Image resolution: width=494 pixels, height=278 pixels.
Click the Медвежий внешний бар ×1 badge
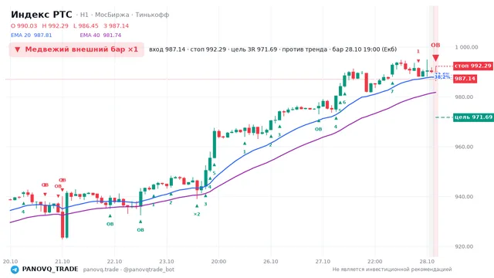click(76, 49)
